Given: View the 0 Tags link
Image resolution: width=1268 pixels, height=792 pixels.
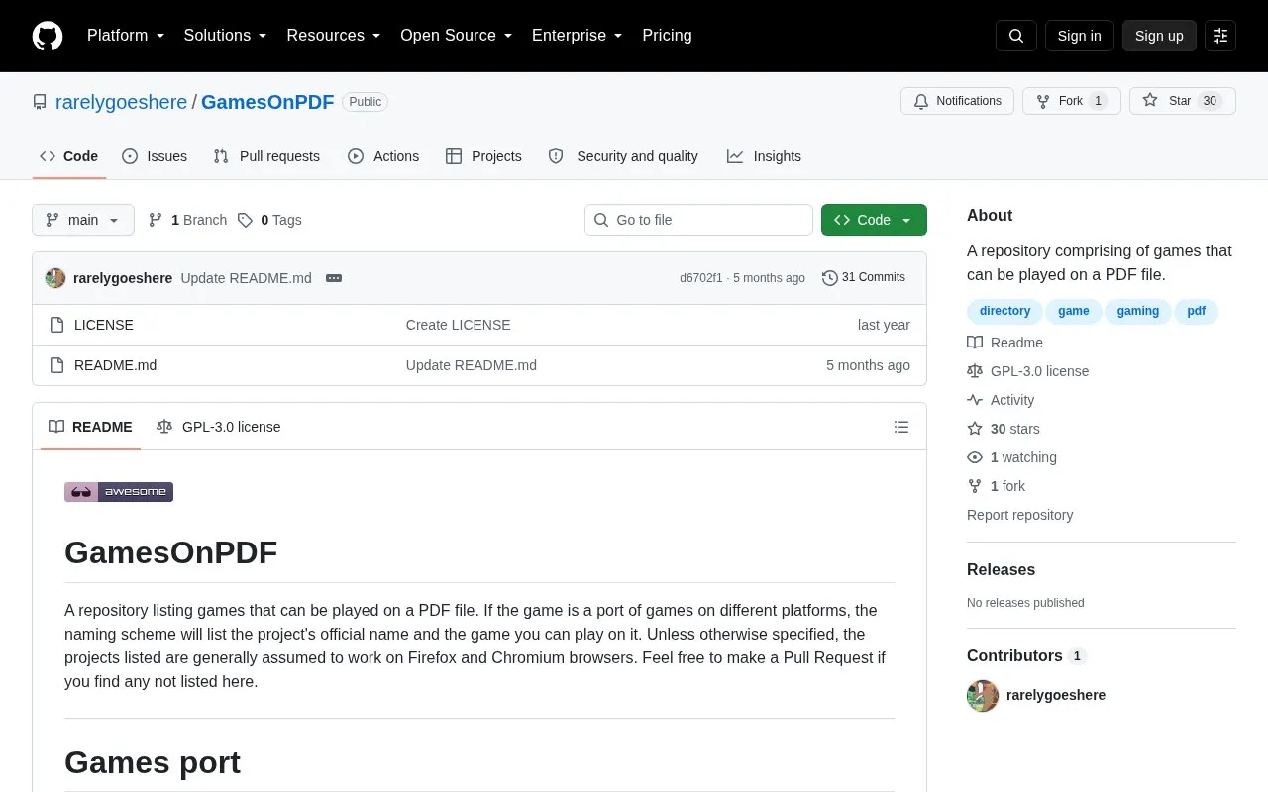Looking at the screenshot, I should pos(269,220).
